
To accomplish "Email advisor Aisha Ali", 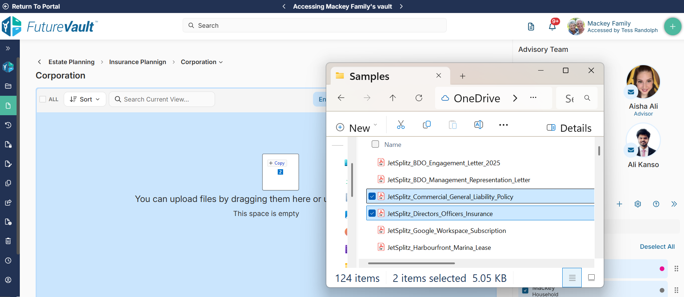I will [631, 92].
